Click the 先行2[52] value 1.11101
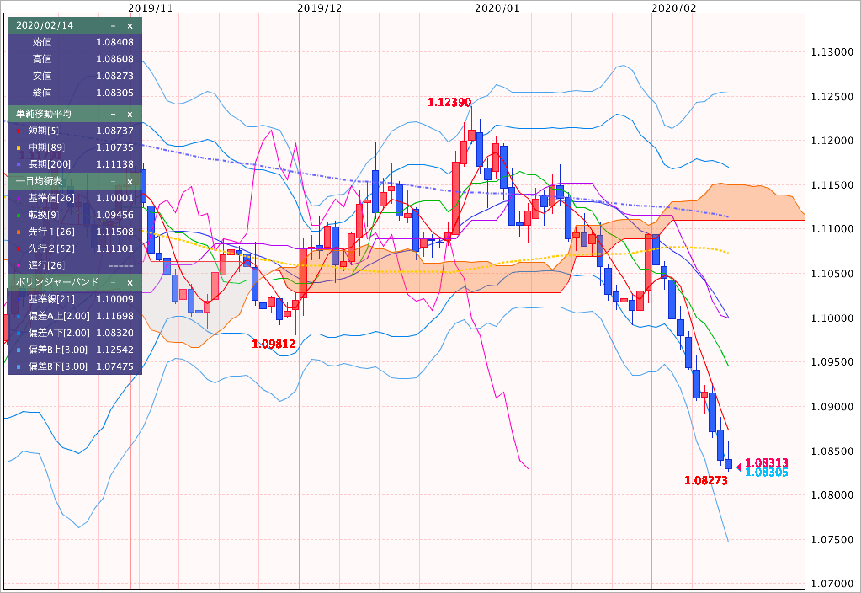861x593 pixels. coord(115,249)
